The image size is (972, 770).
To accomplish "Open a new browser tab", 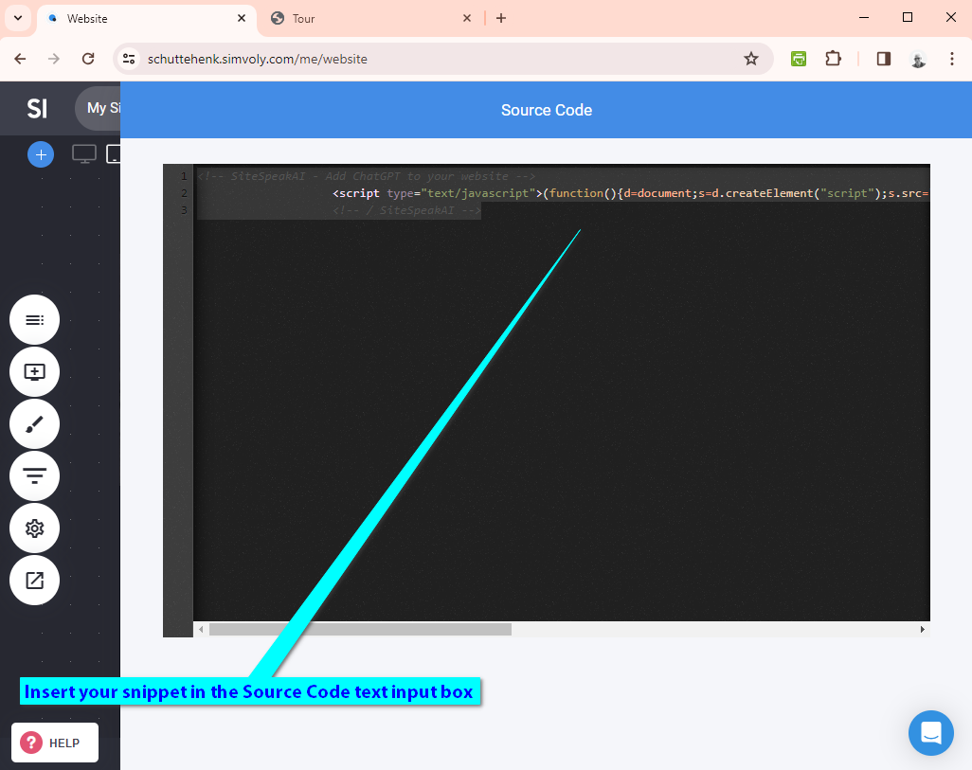I will (x=501, y=19).
